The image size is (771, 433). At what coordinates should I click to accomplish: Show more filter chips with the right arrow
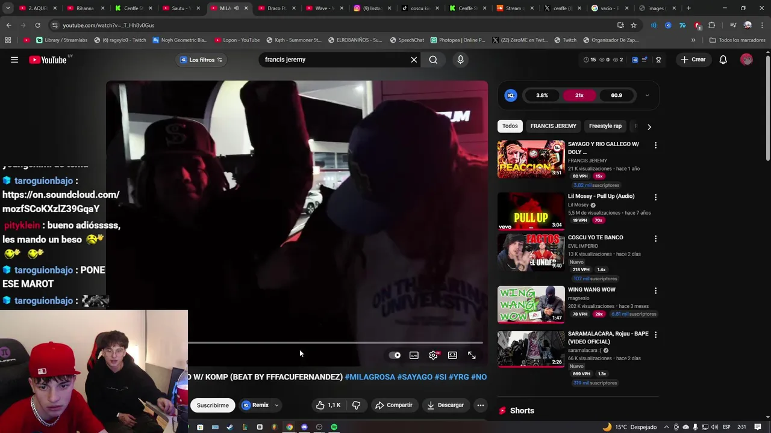pyautogui.click(x=649, y=126)
